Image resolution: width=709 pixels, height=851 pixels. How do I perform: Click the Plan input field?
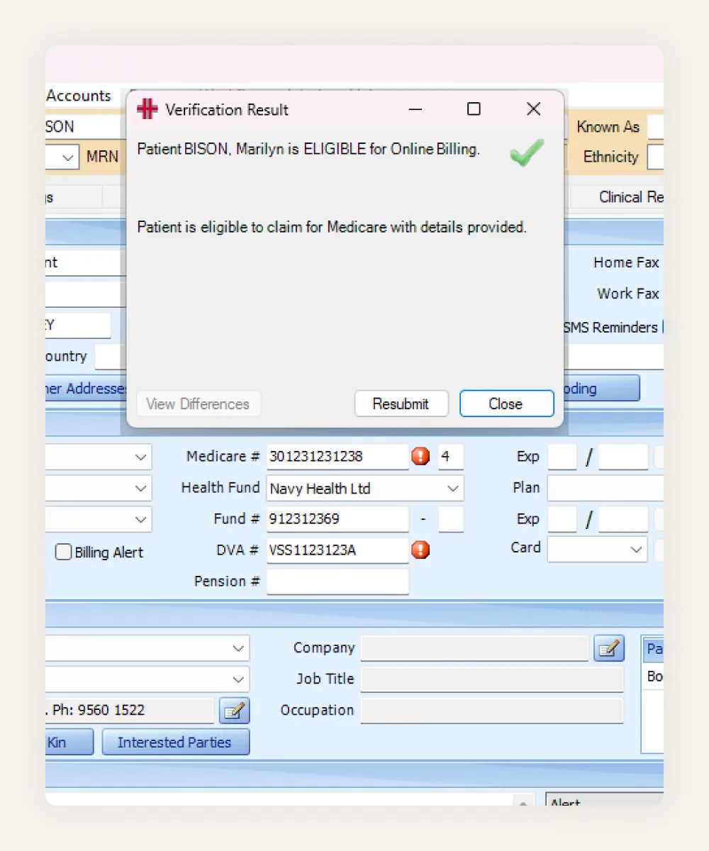click(x=605, y=488)
